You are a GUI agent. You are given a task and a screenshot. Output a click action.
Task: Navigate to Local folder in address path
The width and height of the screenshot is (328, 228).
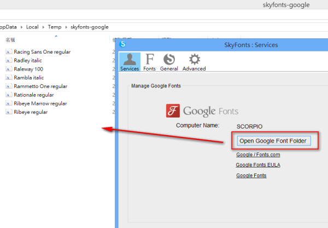(32, 27)
